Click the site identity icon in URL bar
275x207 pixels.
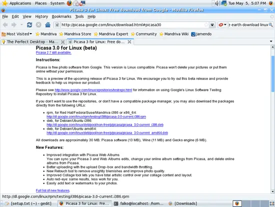57,25
